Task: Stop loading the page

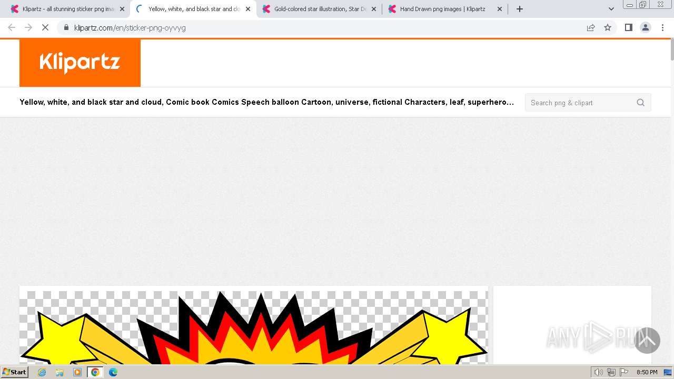Action: [x=45, y=27]
